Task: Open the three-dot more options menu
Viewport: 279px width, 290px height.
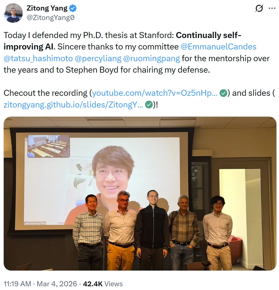Action: coord(272,9)
